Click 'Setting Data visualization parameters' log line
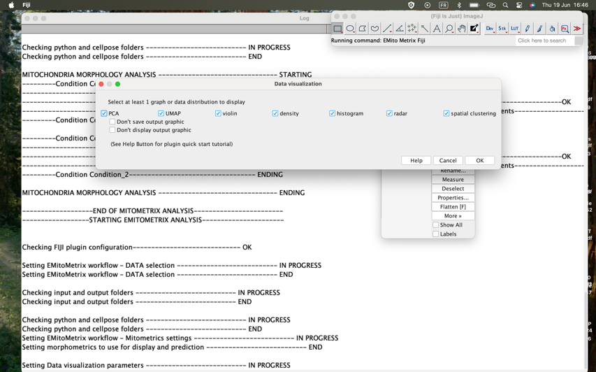The width and height of the screenshot is (596, 372). (157, 365)
